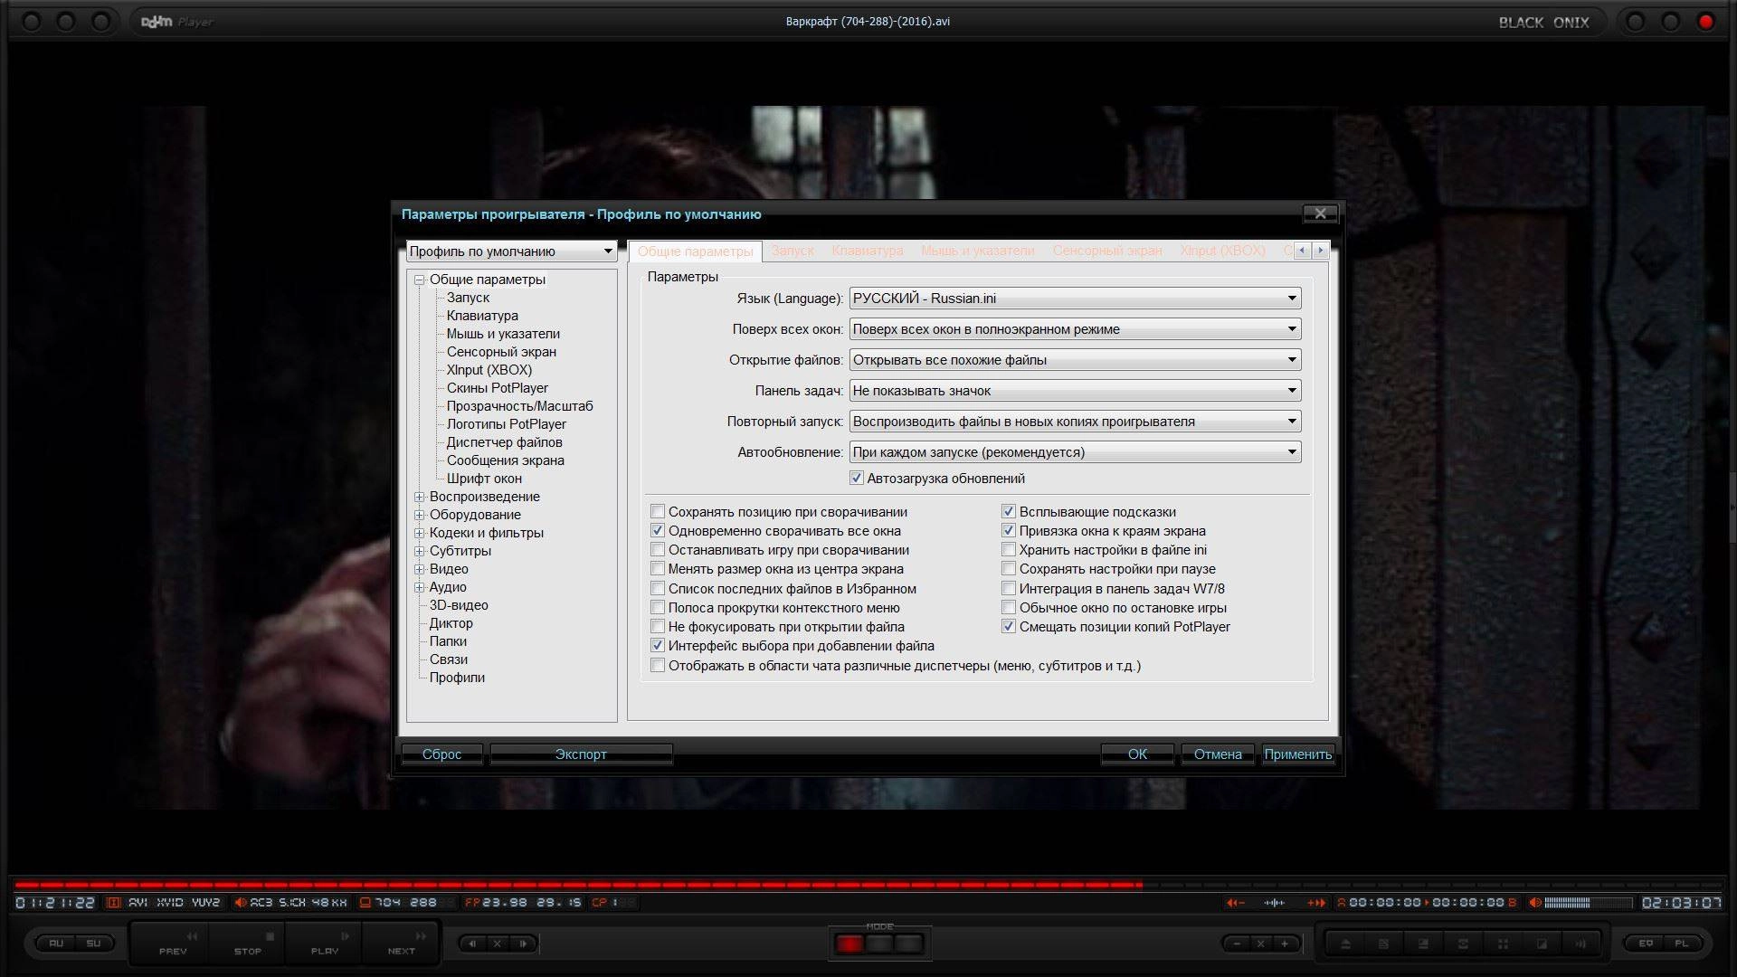Mute using the volume speaker icon

(1534, 903)
